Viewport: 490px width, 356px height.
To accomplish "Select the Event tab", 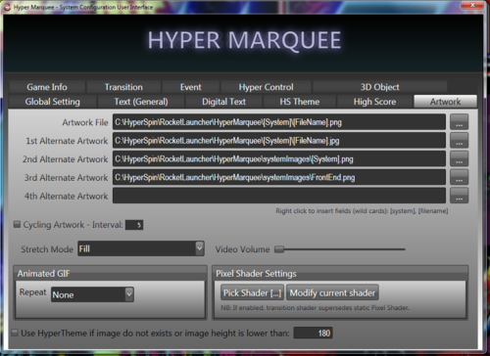I will (x=191, y=87).
